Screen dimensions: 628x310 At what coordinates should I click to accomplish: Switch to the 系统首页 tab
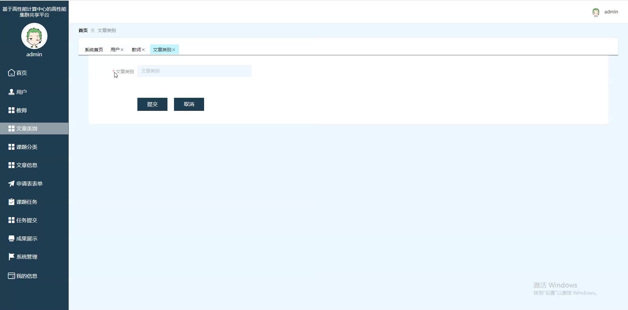tap(94, 50)
